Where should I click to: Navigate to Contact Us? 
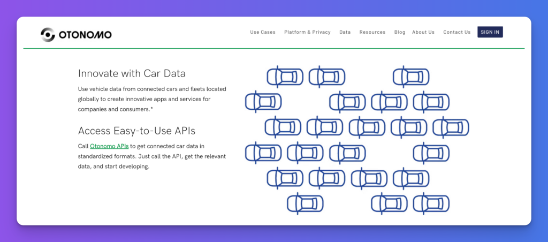pyautogui.click(x=457, y=32)
